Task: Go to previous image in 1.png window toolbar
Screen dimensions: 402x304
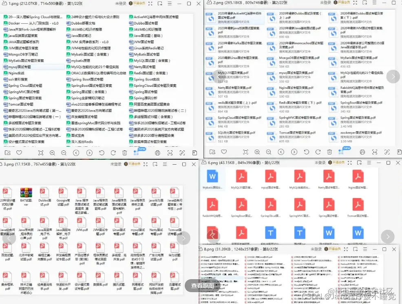Action: 76,153
